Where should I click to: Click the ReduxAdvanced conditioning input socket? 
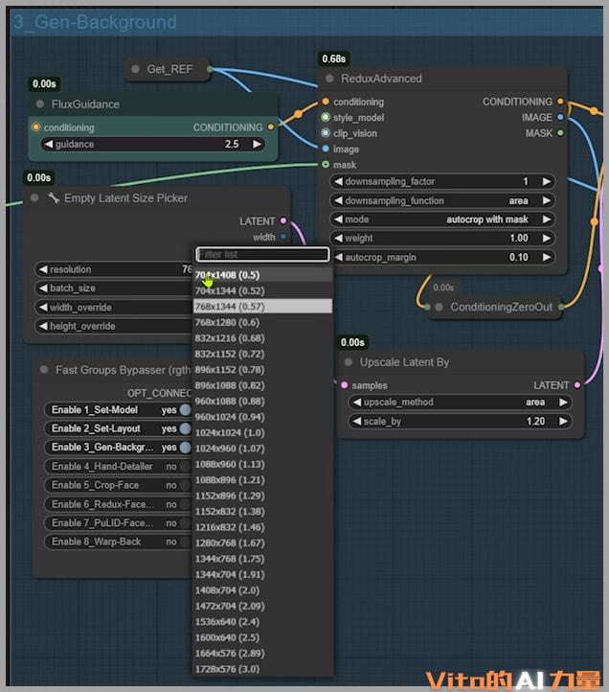coord(326,102)
